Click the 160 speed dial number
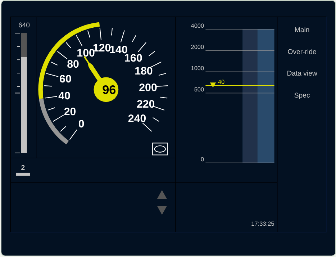Image resolution: width=336 pixels, height=257 pixels. click(x=133, y=58)
